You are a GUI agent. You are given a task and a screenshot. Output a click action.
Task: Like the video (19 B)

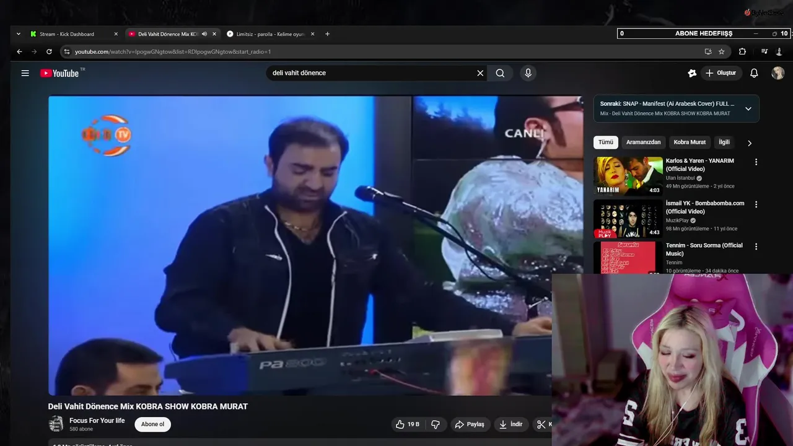408,424
